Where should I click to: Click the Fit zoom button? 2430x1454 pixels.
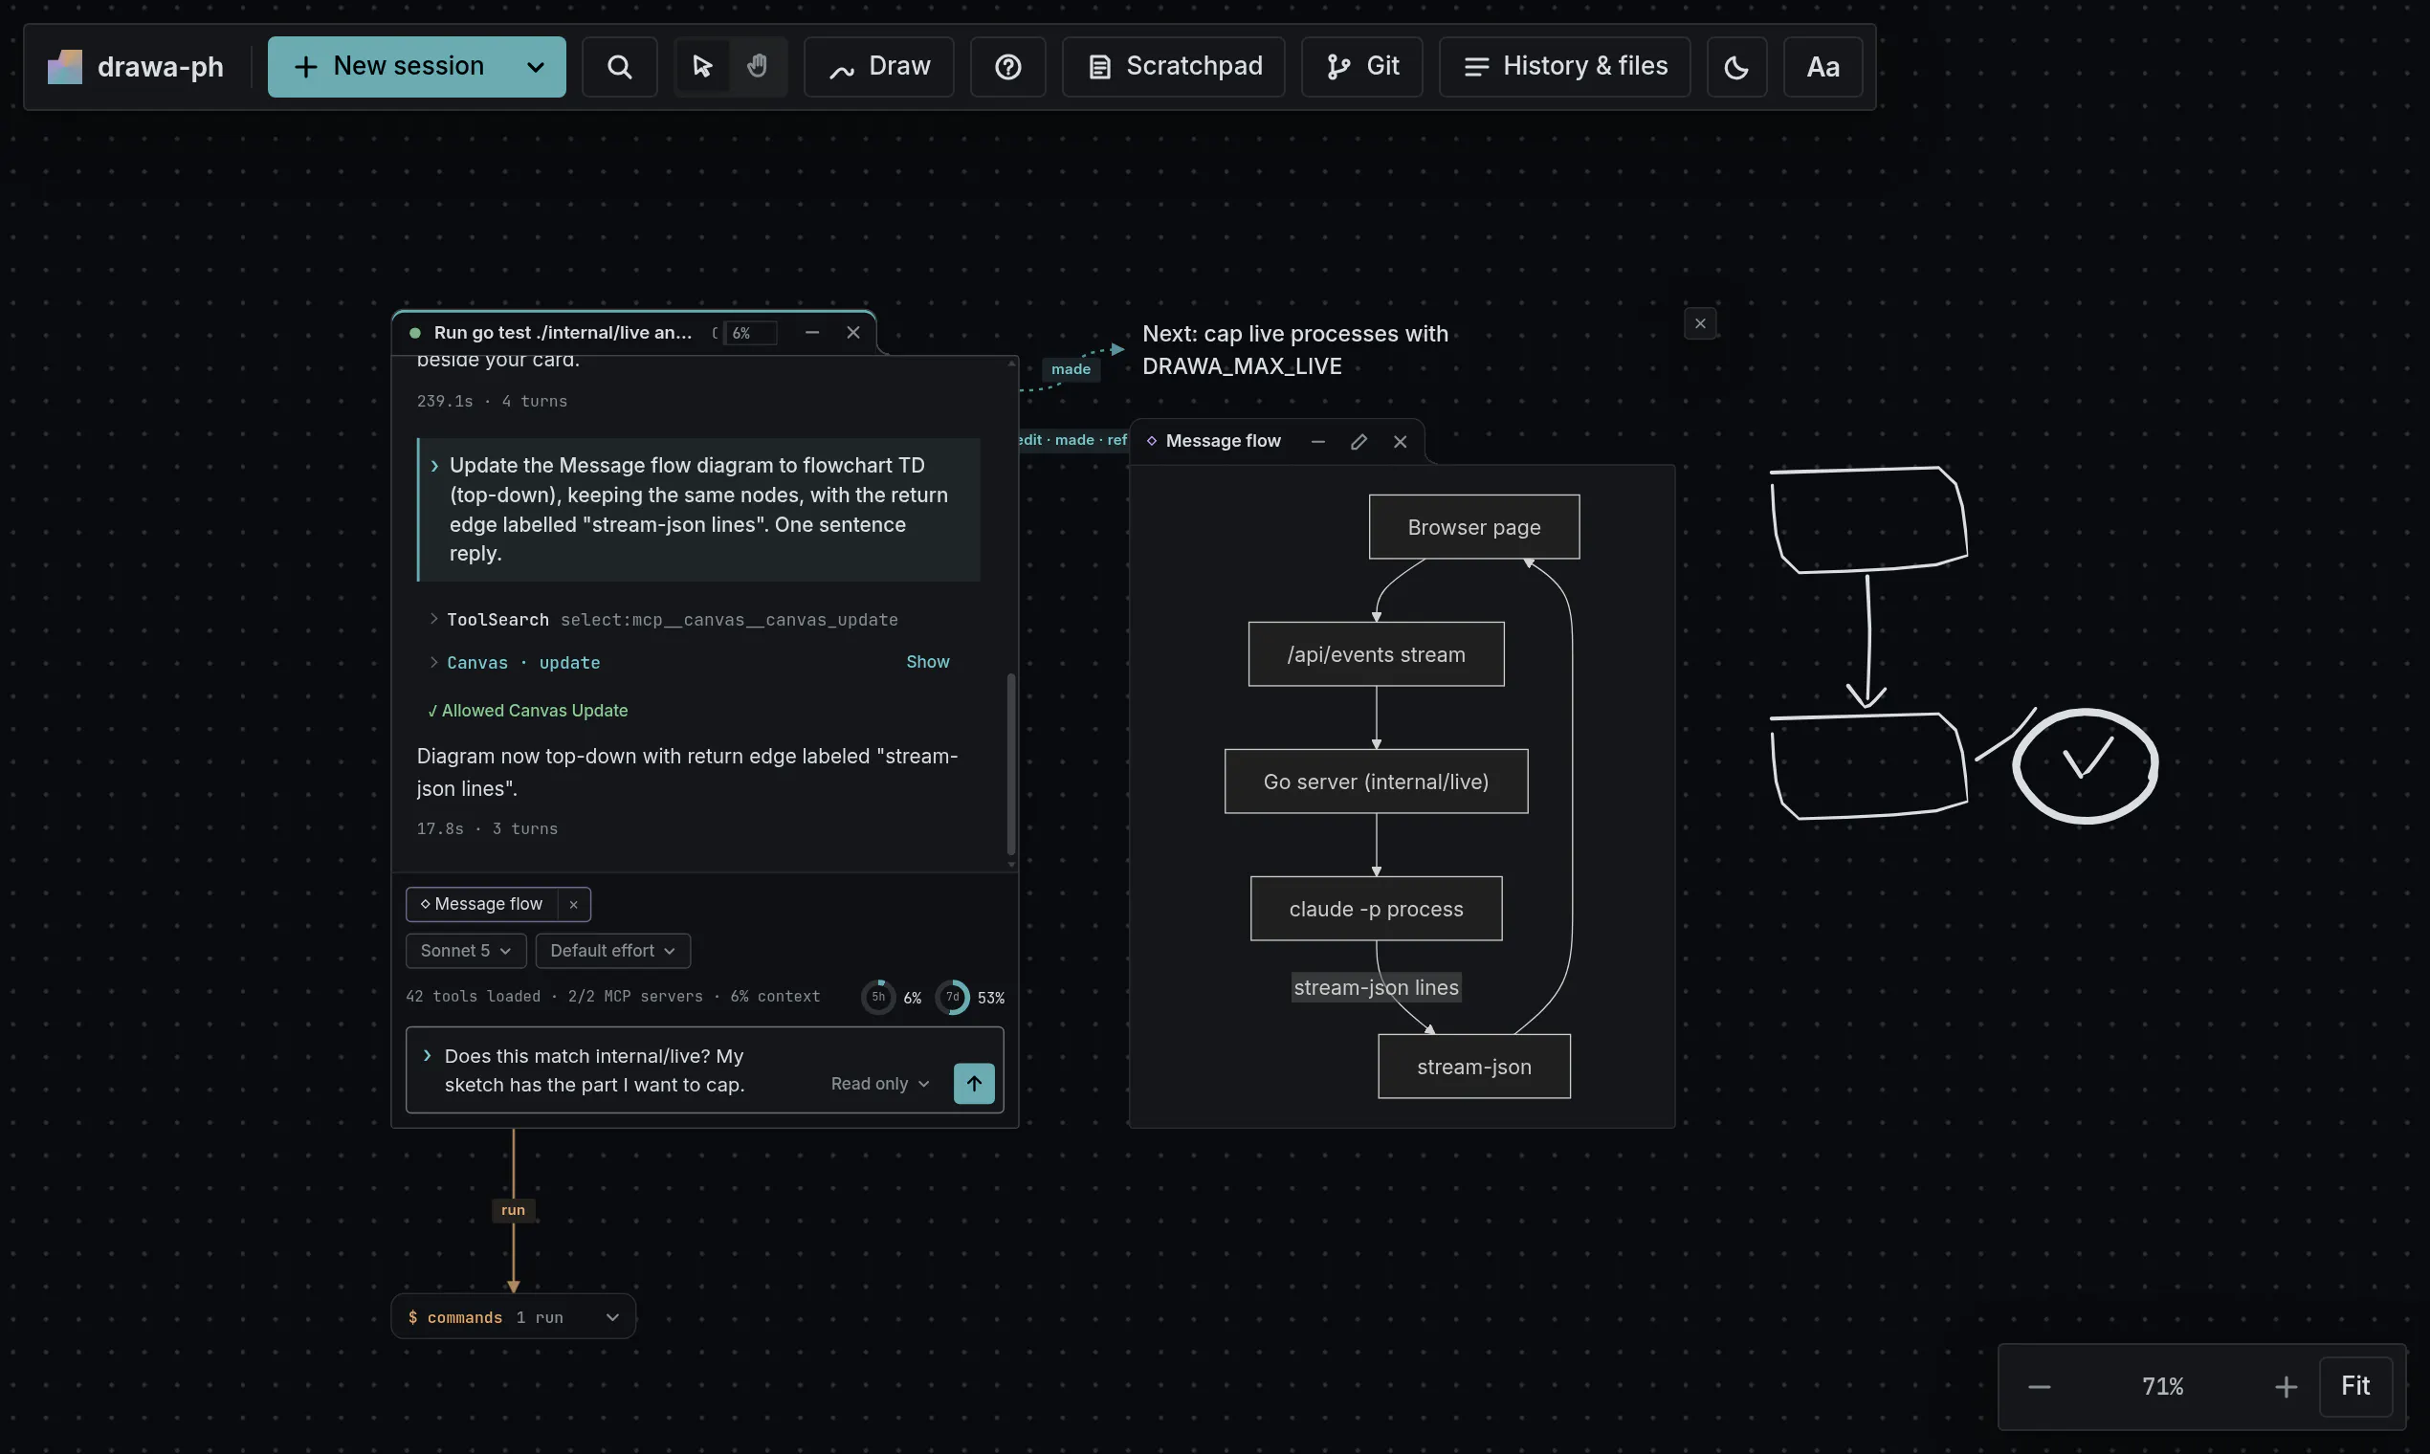2355,1386
